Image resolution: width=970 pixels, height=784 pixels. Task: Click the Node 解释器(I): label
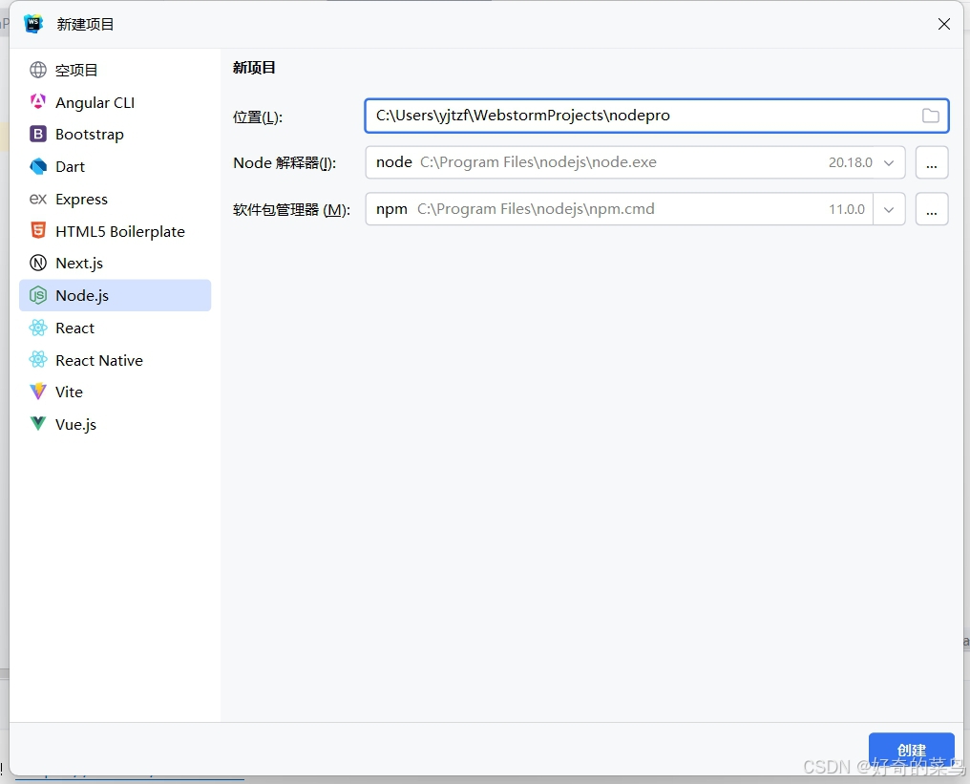click(x=285, y=162)
